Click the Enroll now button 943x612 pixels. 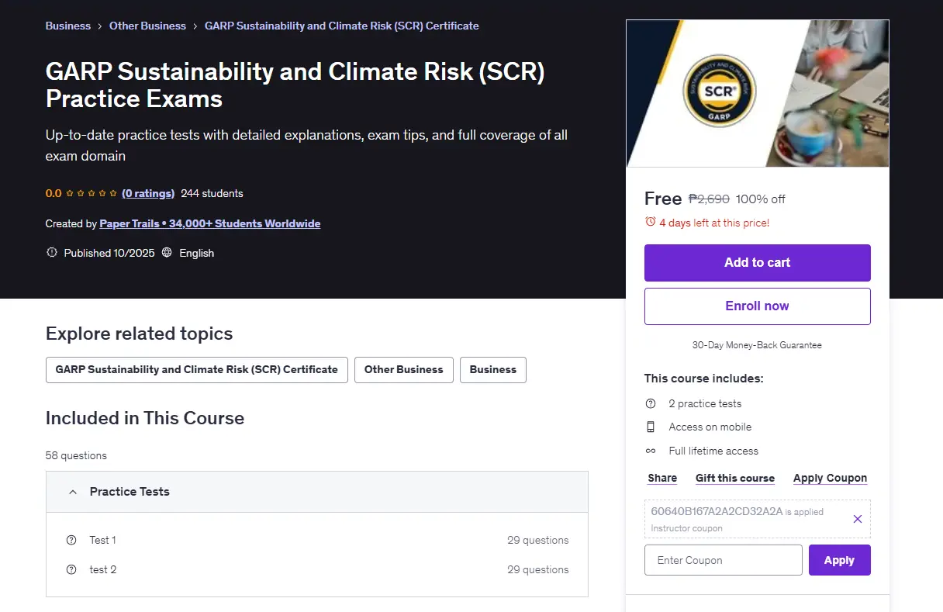[x=758, y=306]
